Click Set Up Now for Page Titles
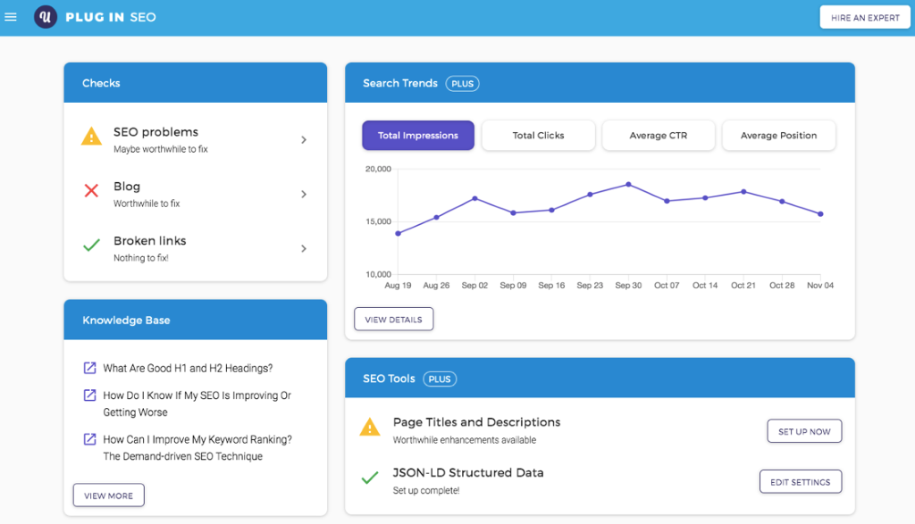This screenshot has width=915, height=524. tap(804, 431)
